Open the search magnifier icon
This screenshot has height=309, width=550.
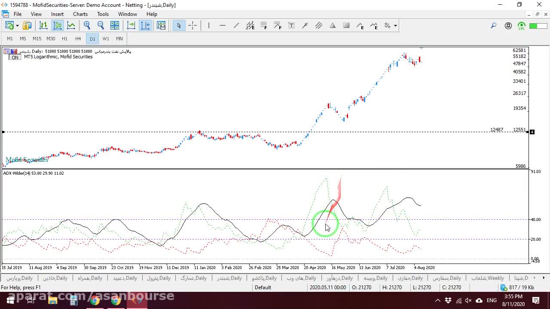point(494,26)
